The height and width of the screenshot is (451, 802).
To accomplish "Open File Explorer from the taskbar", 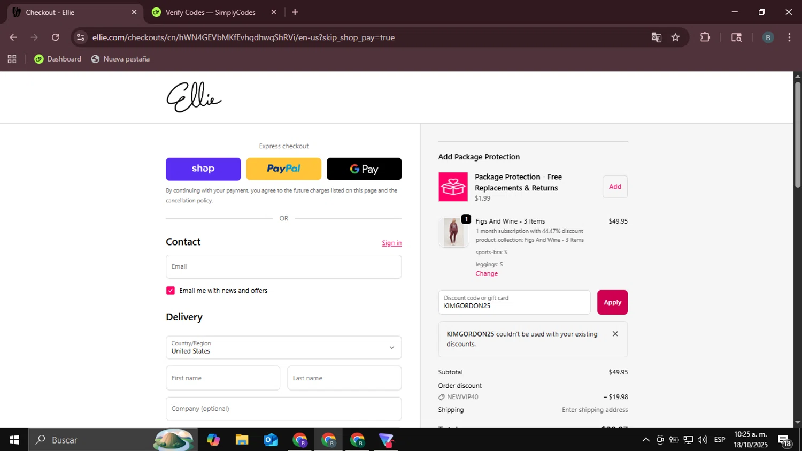I will (x=242, y=440).
